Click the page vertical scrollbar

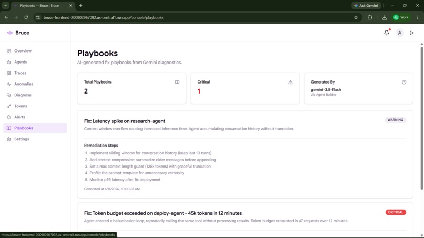click(x=421, y=118)
